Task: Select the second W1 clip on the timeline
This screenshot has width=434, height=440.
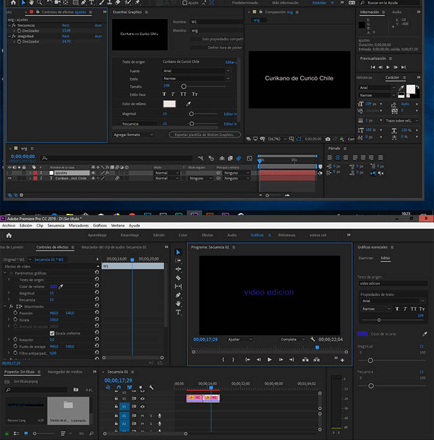Action: (211, 398)
